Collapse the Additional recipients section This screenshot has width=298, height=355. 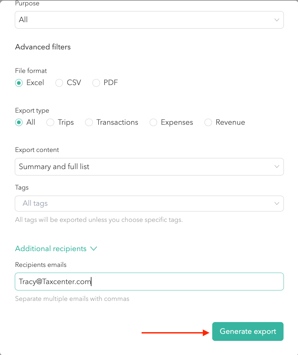pyautogui.click(x=51, y=249)
